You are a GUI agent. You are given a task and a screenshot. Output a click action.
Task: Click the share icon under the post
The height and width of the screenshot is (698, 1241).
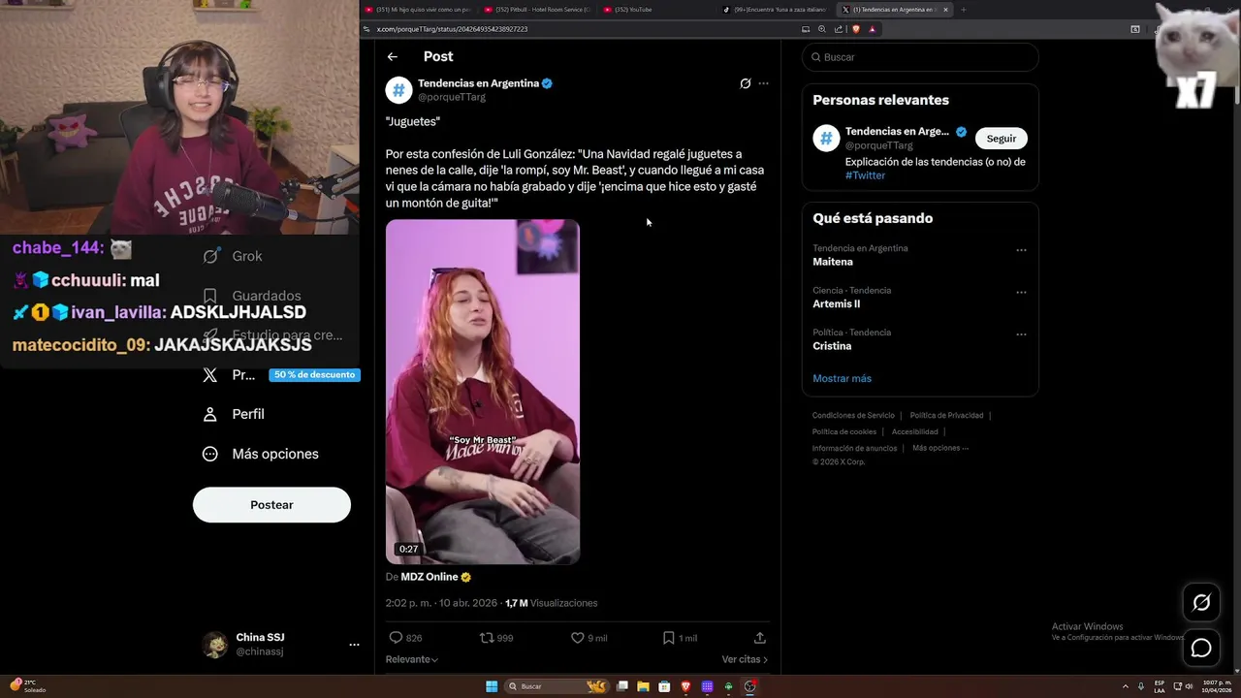[x=760, y=638]
